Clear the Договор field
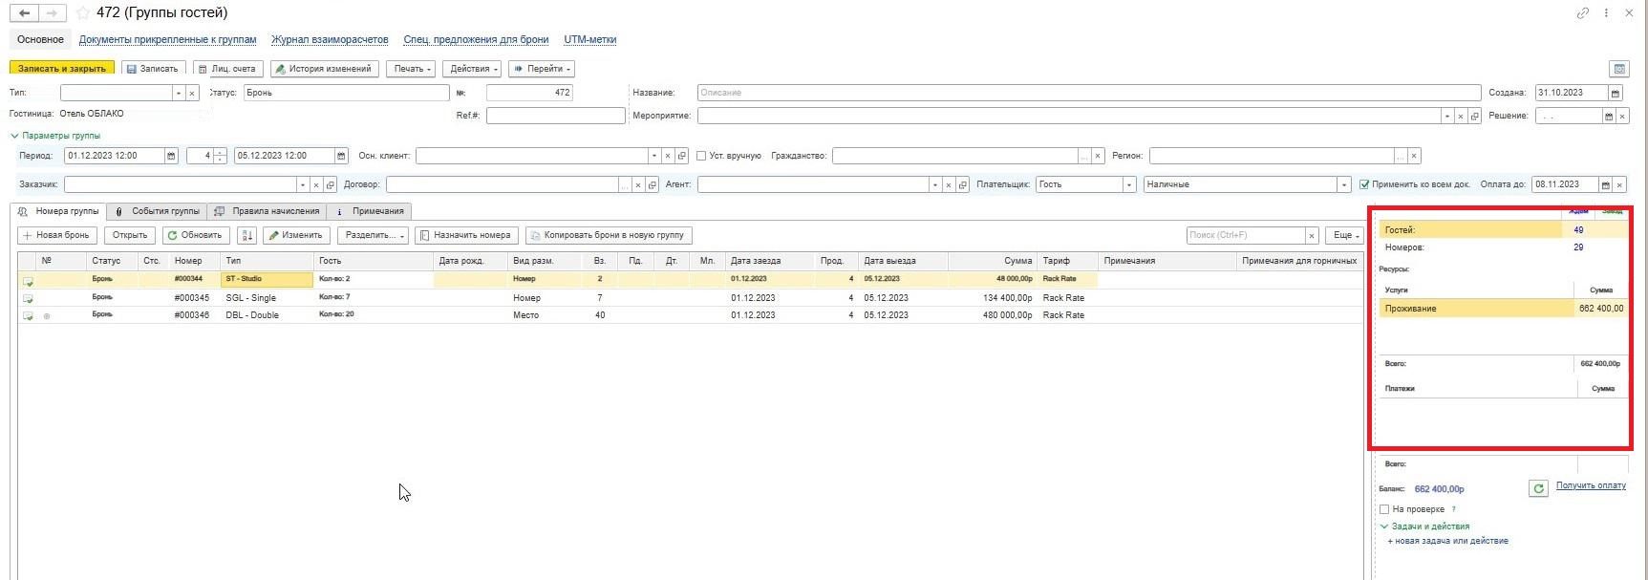 pos(638,184)
